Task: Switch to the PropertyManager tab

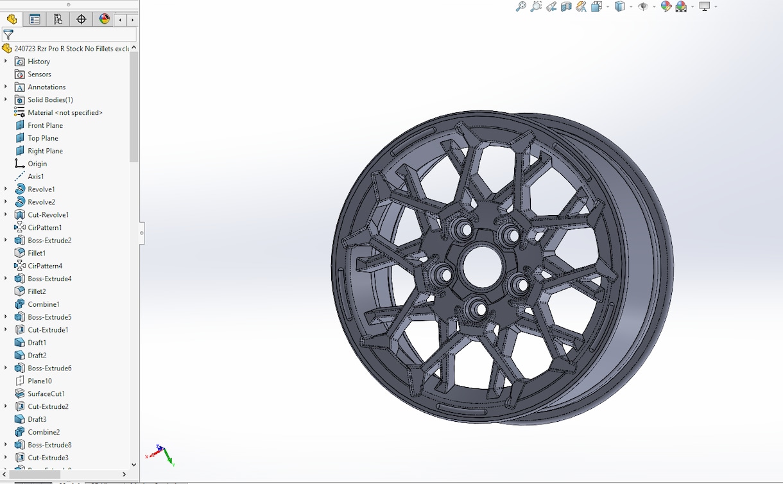Action: pyautogui.click(x=35, y=19)
